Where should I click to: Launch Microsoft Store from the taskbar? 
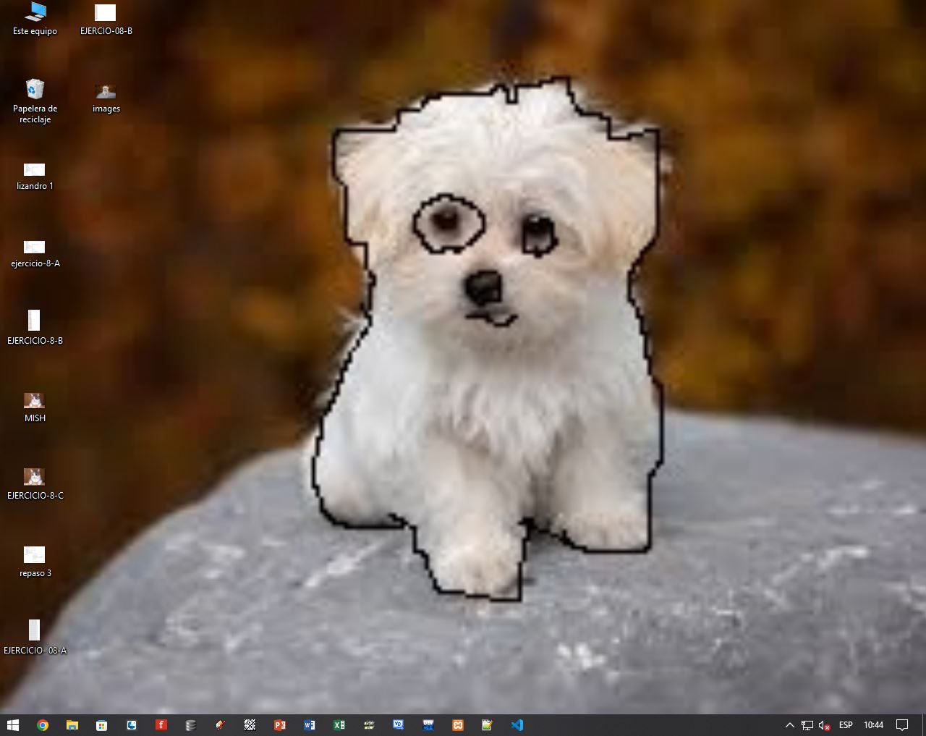coord(102,725)
